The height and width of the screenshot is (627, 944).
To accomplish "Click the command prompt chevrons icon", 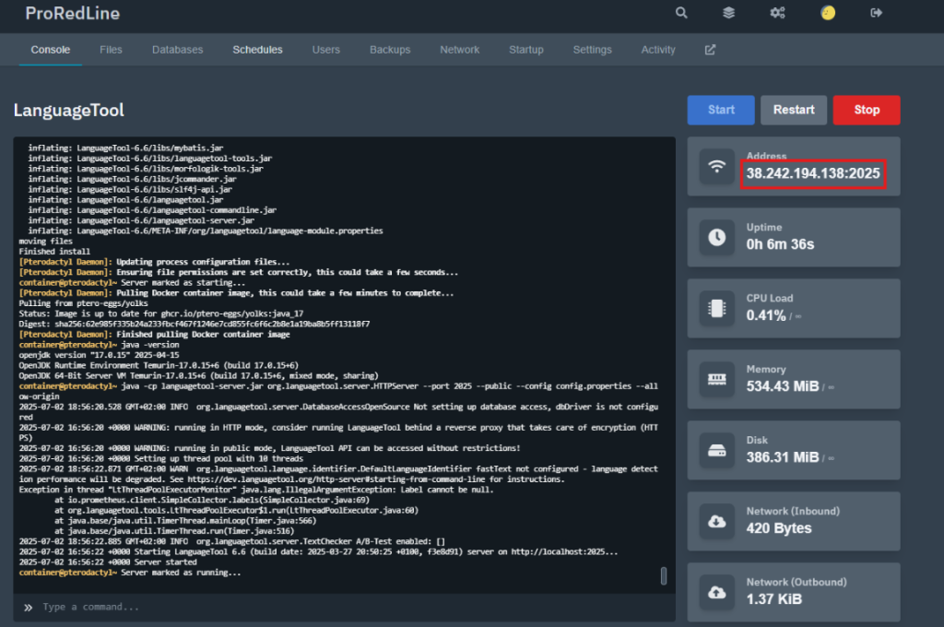I will click(28, 607).
